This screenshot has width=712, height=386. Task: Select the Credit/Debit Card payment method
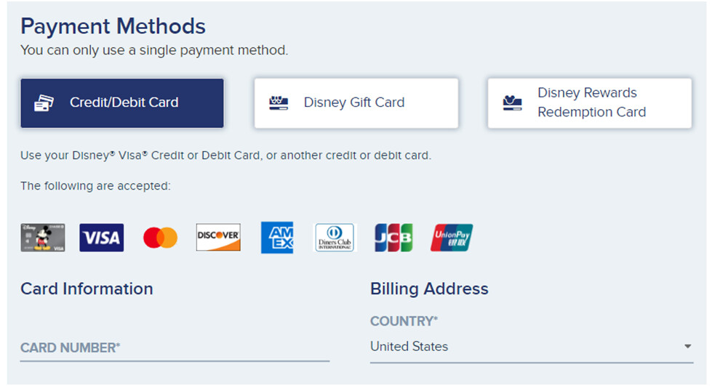(122, 102)
